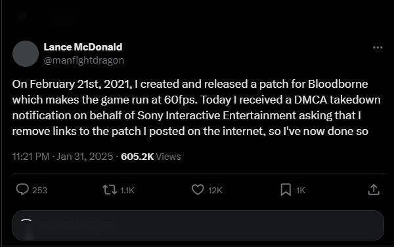The image size is (394, 247).
Task: Click the Lance McDonald display name
Action: (x=83, y=47)
